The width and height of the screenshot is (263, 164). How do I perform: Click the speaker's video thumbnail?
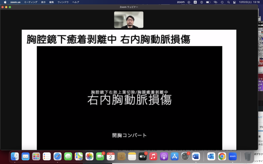[x=129, y=20]
